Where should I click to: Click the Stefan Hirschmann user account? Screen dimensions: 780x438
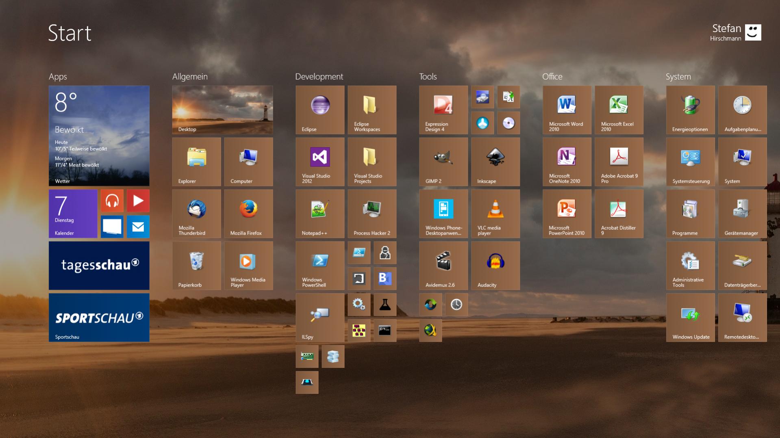click(x=736, y=32)
